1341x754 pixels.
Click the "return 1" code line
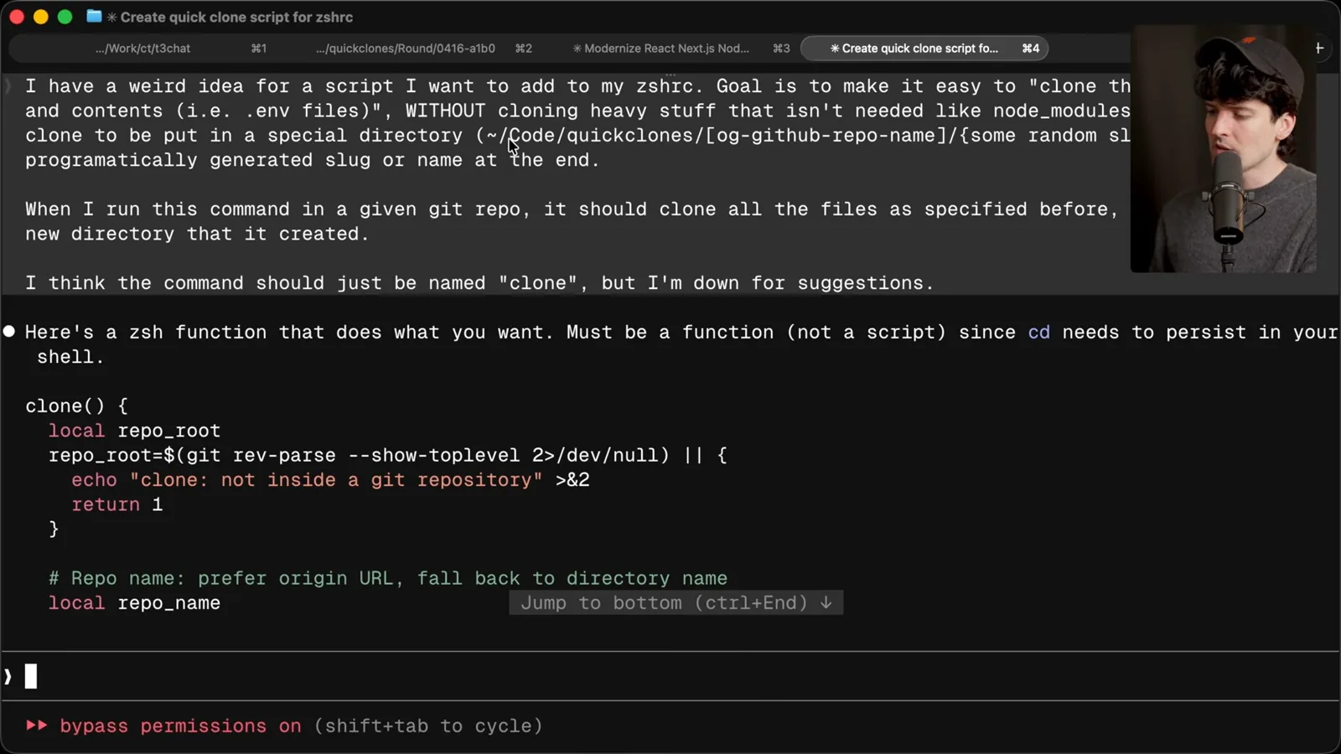116,504
